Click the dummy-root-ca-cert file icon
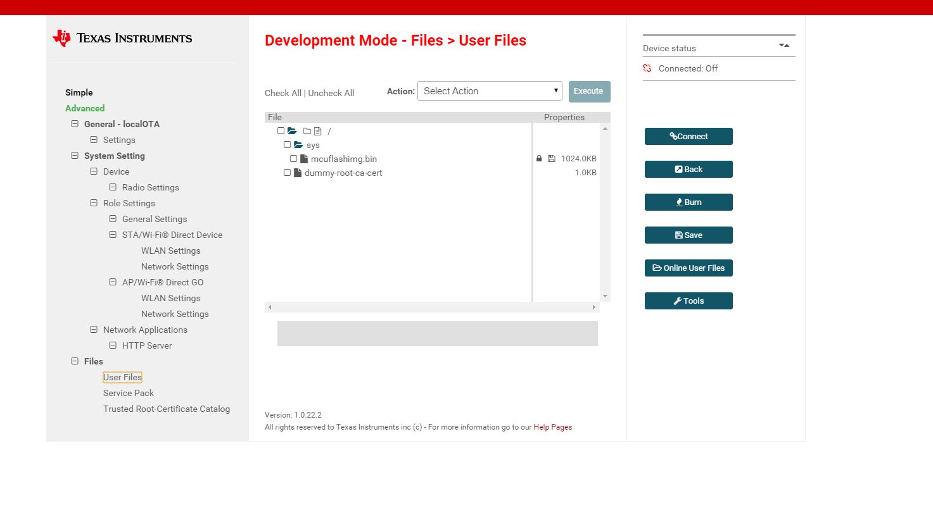The image size is (933, 522). point(298,173)
